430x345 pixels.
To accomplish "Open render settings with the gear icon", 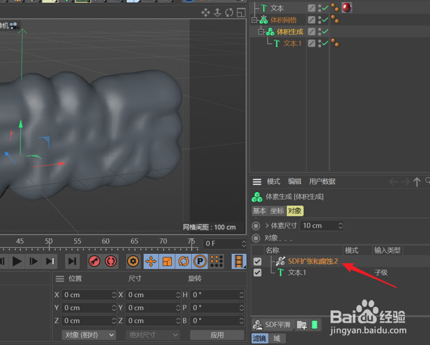I will [133, 261].
